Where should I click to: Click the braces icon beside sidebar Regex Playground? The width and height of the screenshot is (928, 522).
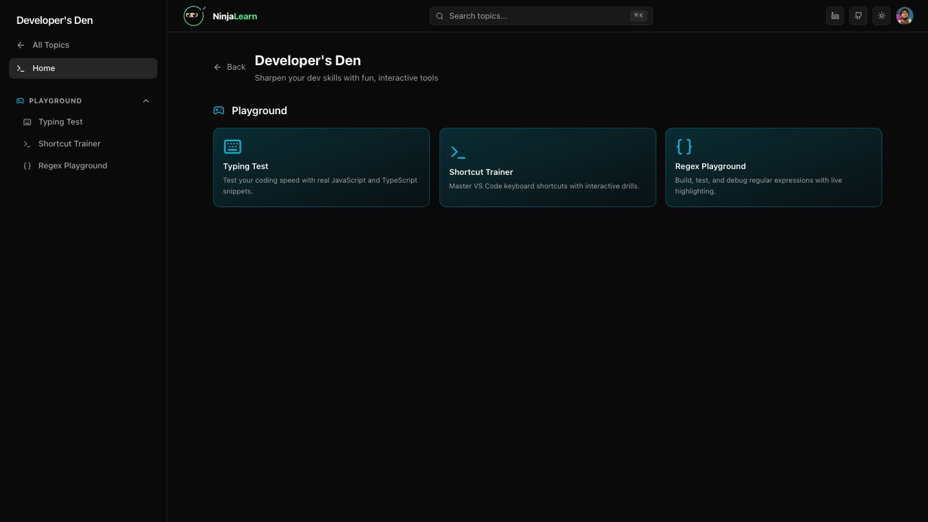(27, 166)
